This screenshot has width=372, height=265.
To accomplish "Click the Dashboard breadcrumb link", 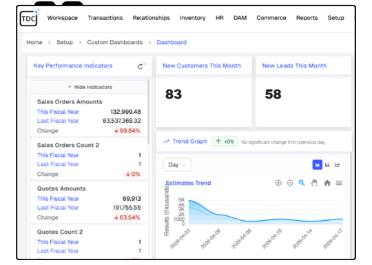I will point(172,42).
